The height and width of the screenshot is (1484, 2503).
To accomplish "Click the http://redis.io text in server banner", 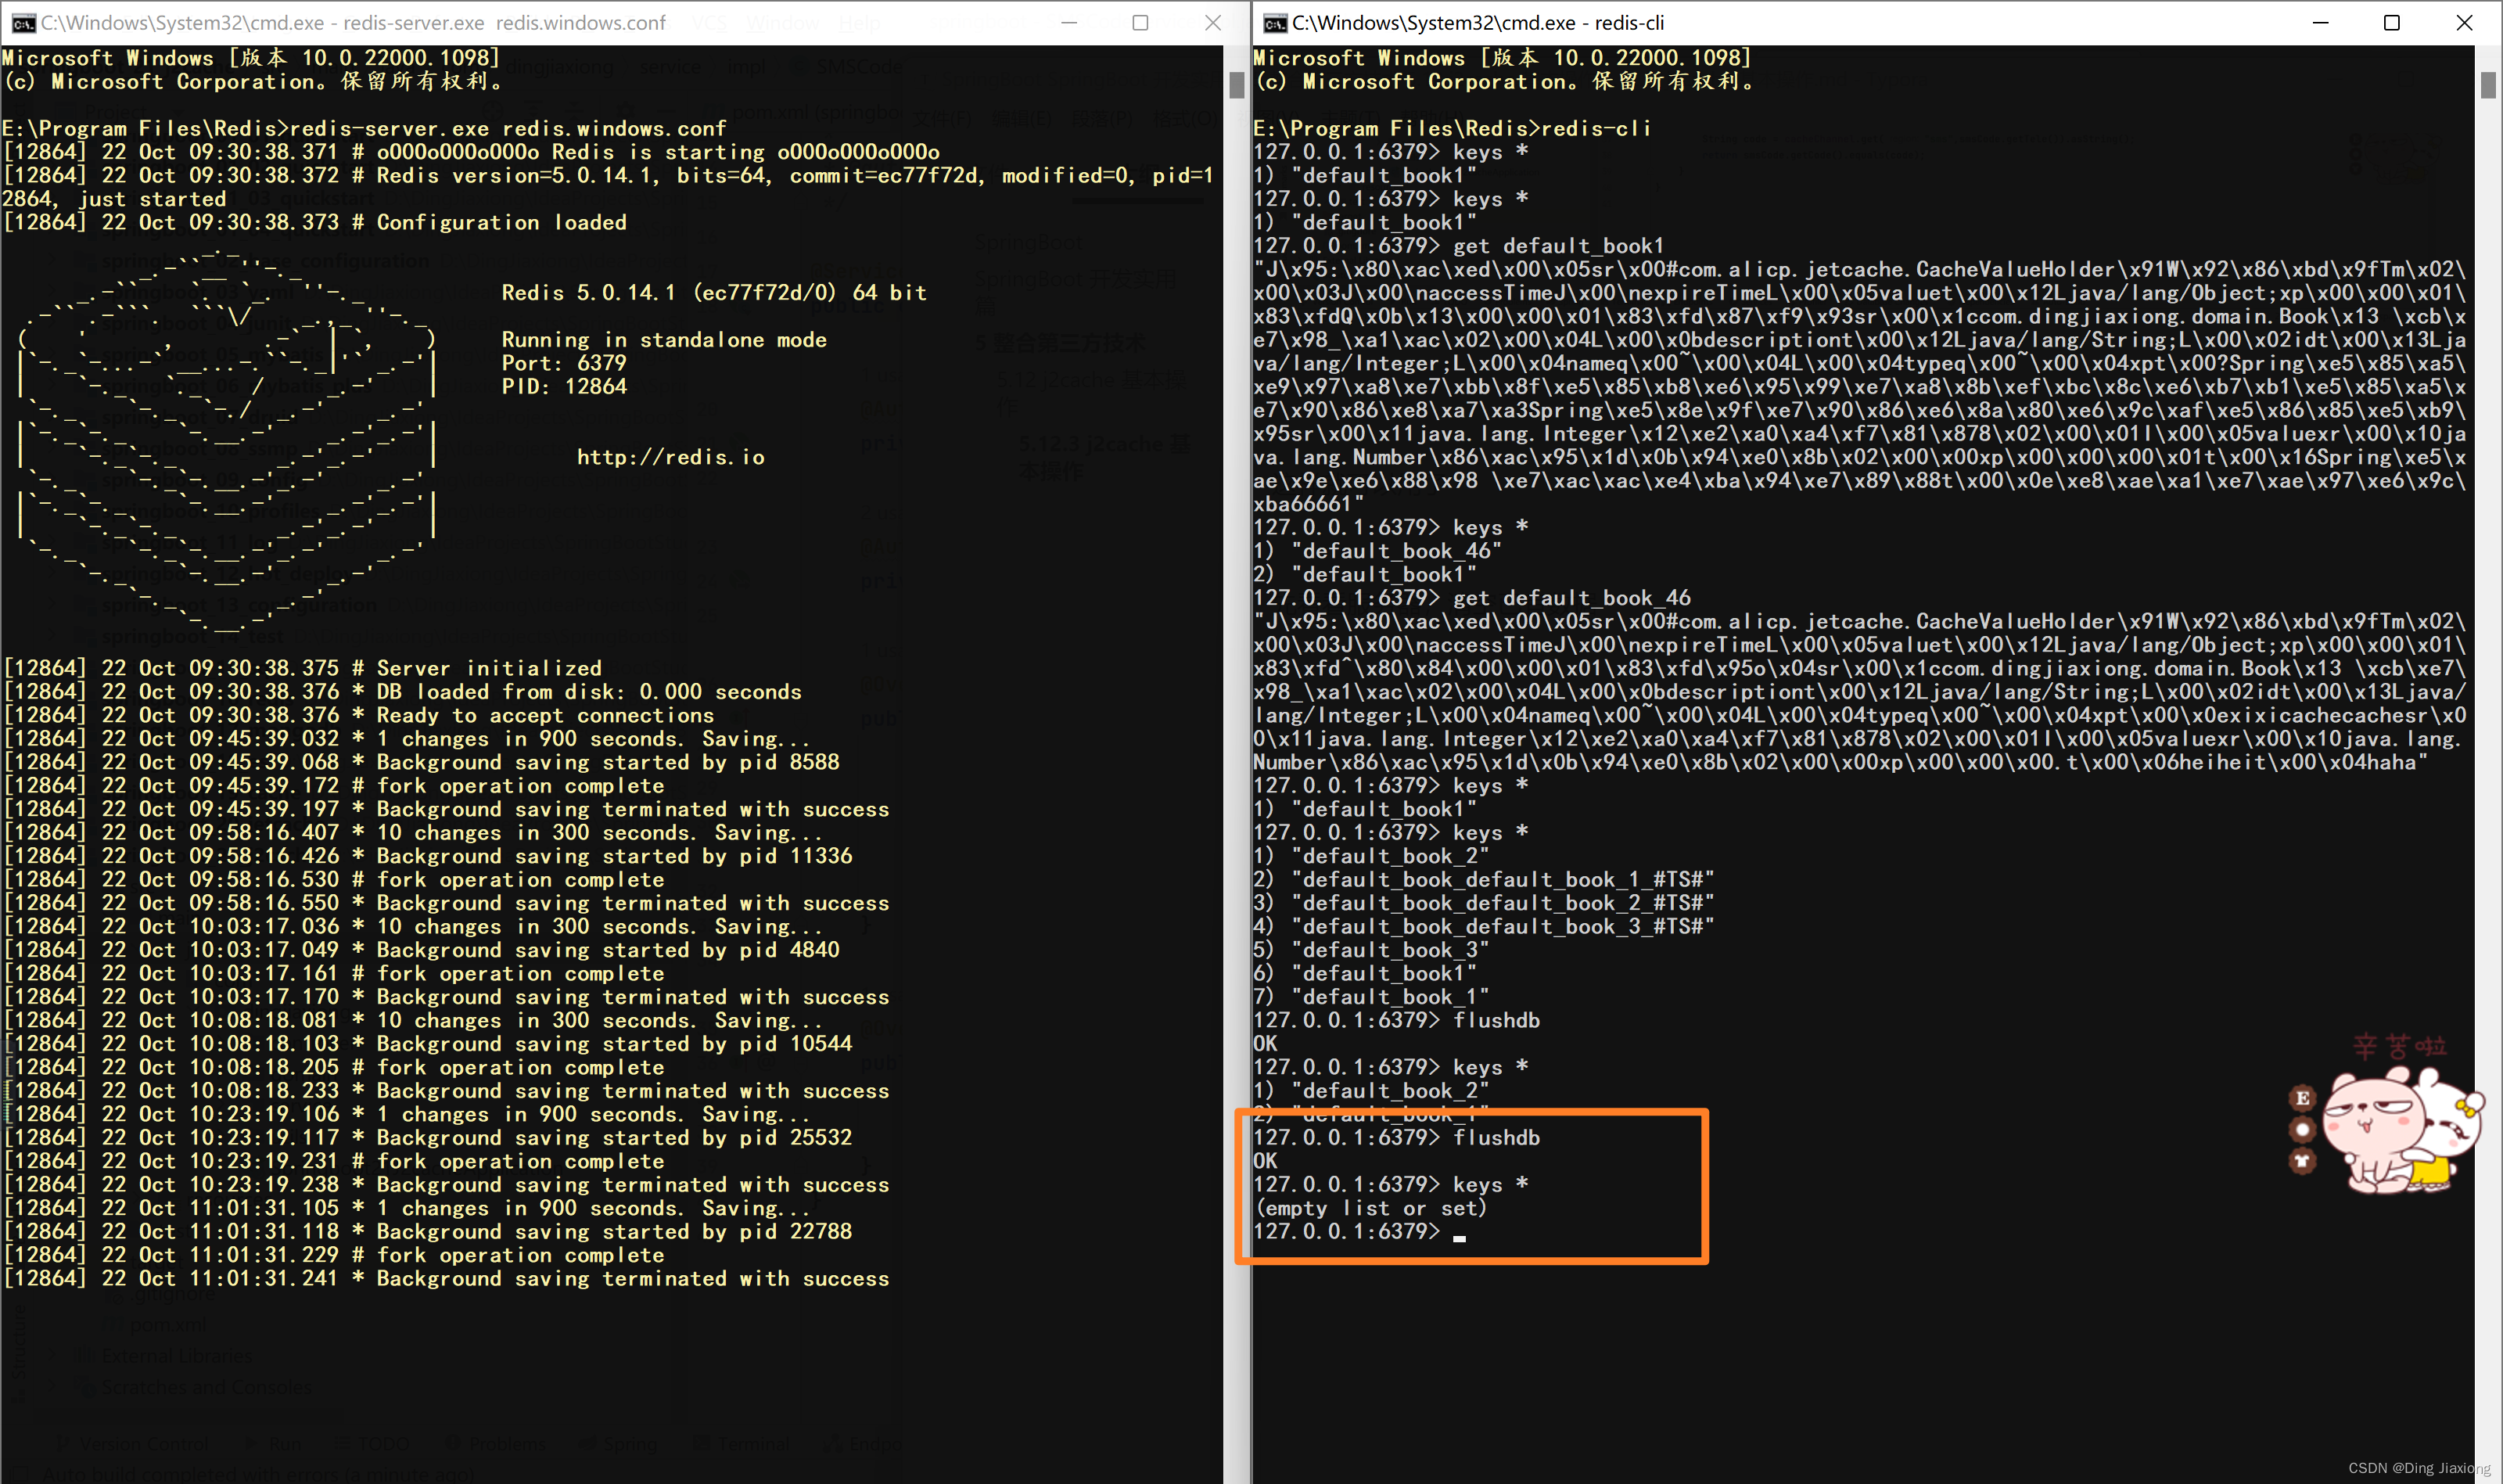I will [671, 457].
